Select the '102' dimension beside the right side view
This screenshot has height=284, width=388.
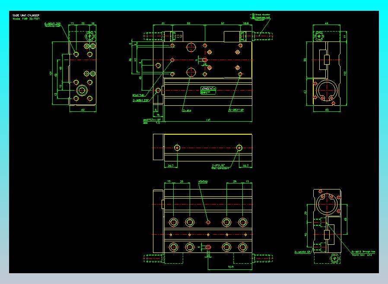[345, 73]
